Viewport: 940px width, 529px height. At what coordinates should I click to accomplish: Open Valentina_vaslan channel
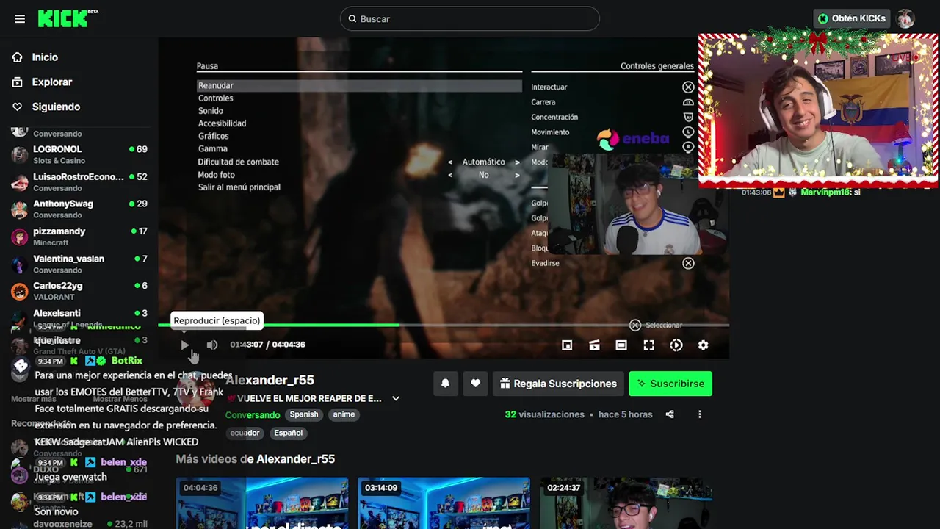[79, 264]
